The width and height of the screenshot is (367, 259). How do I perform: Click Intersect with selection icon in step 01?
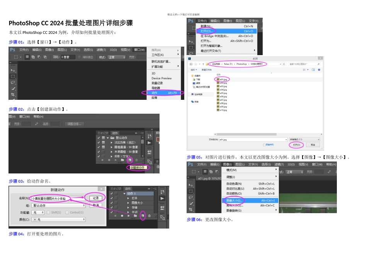click(45, 57)
